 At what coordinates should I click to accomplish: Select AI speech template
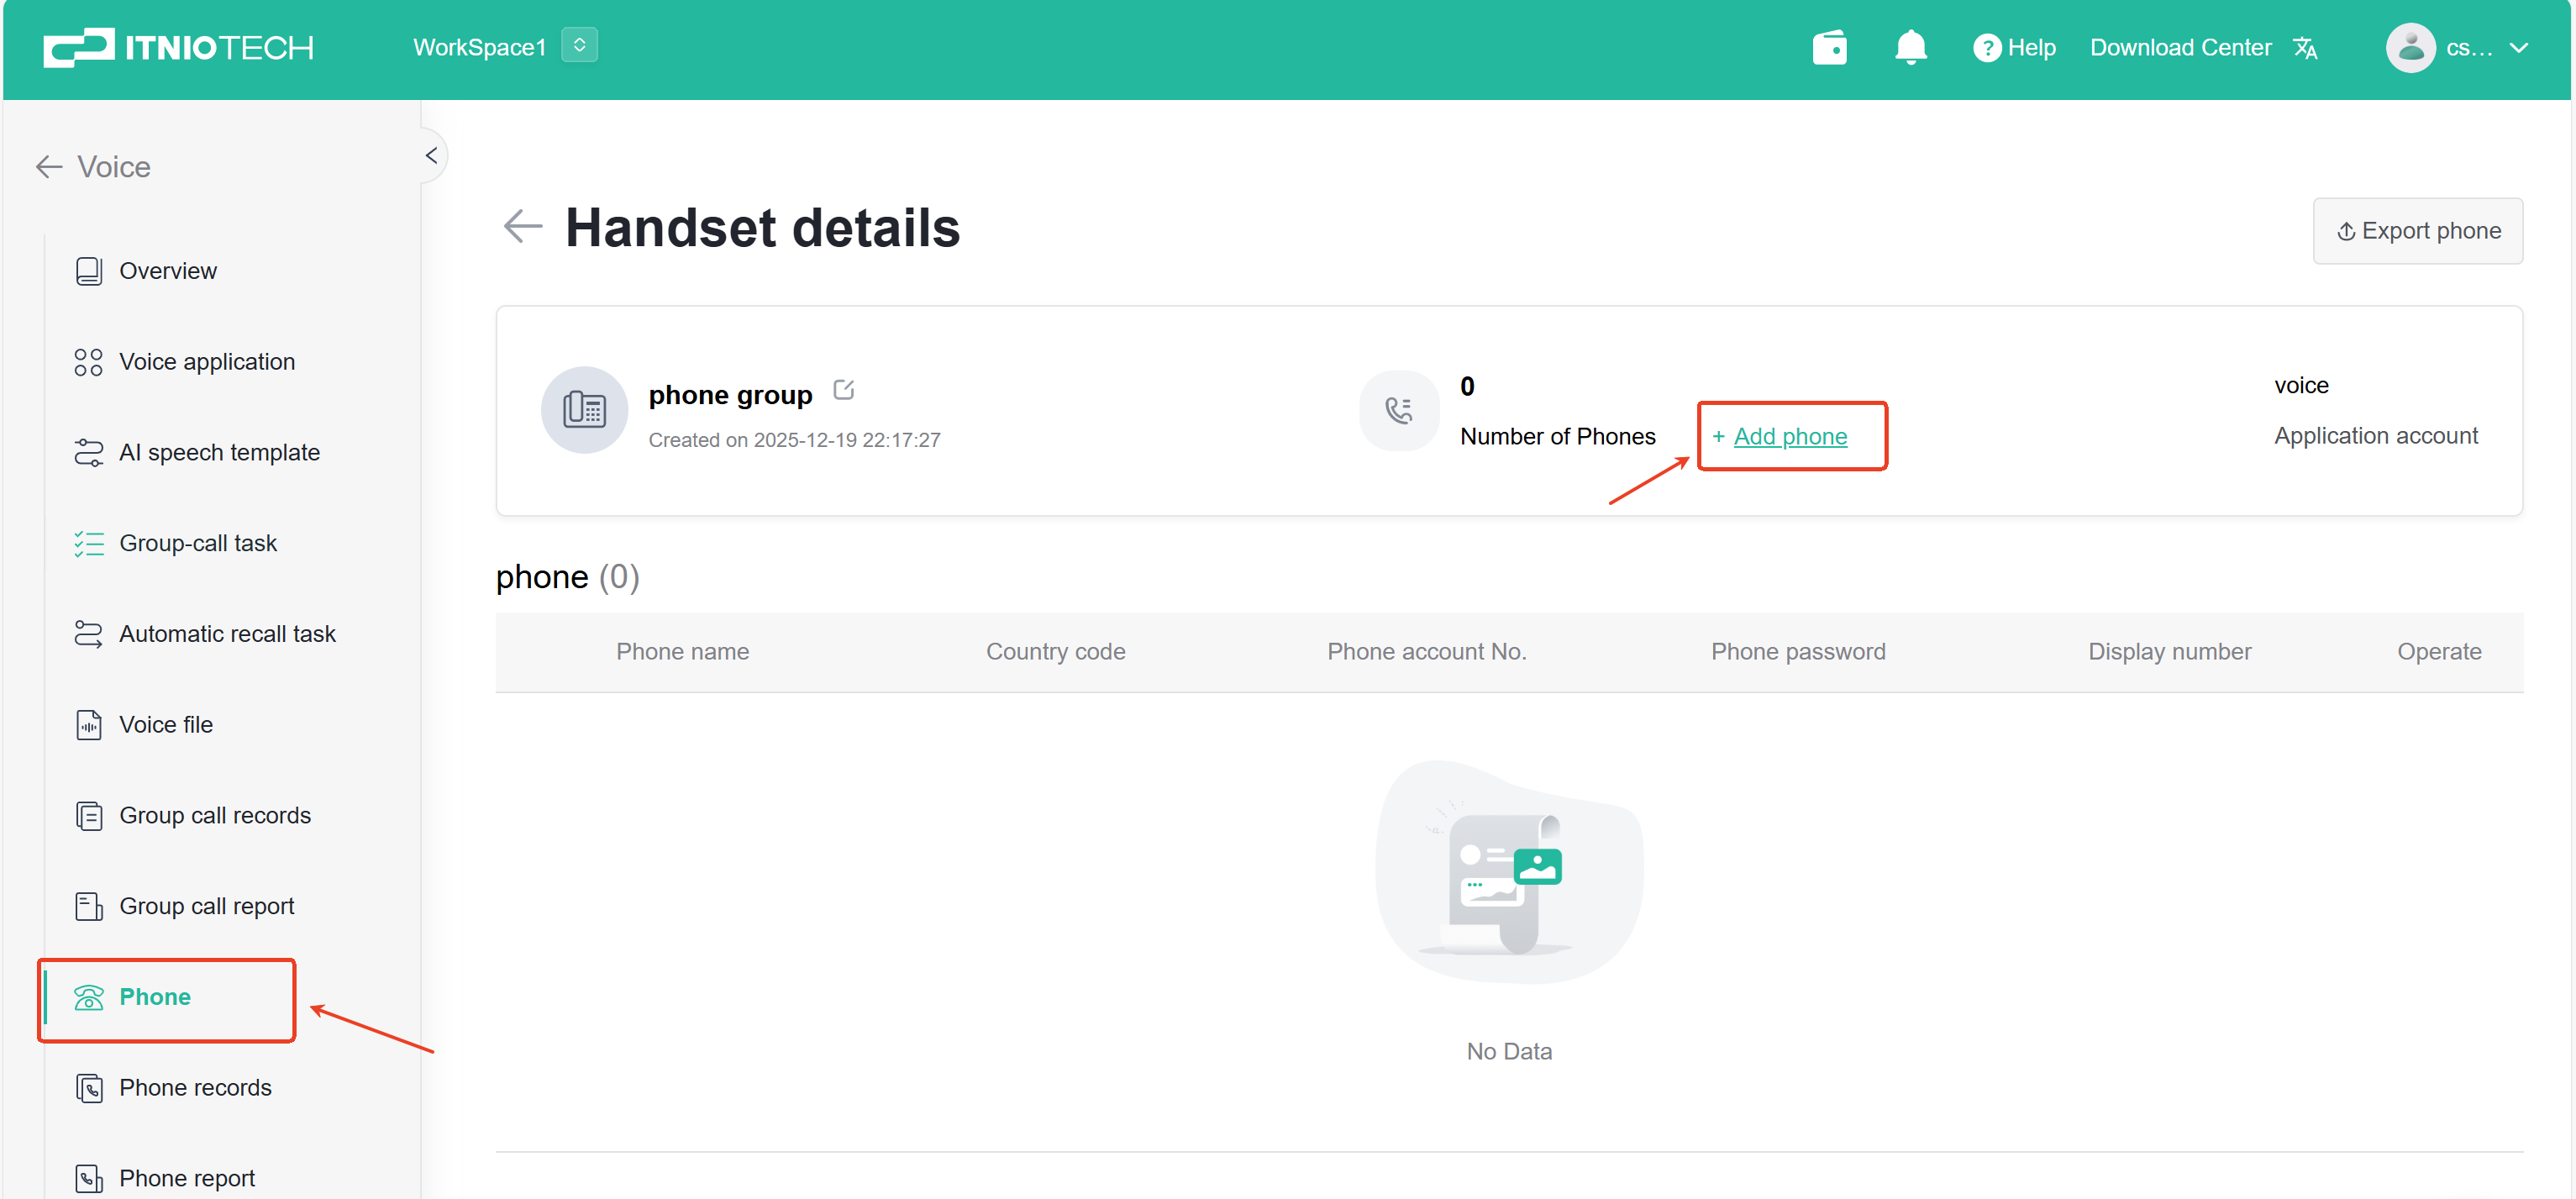coord(219,453)
